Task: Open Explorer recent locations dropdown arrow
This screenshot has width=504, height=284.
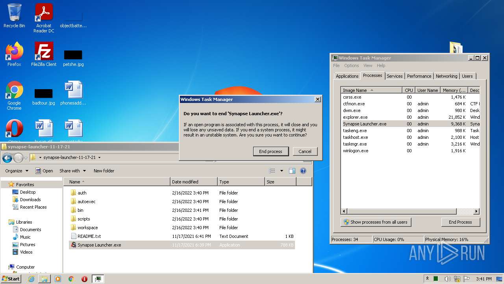Action: tap(26, 158)
